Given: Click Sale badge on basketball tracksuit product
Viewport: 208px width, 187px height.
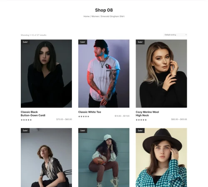Looking at the screenshot, I should tap(82, 130).
